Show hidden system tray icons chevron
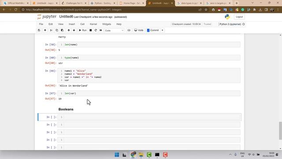Viewport: 282px width, 159px height. pos(230,155)
